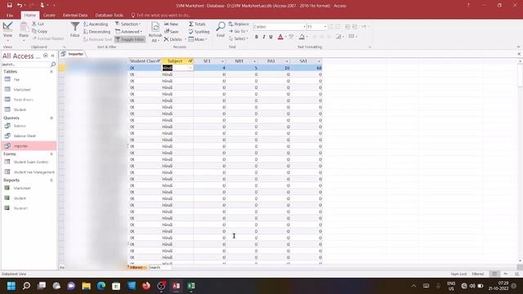The image size is (523, 294).
Task: Click the Undo icon in title bar
Action: click(x=20, y=6)
